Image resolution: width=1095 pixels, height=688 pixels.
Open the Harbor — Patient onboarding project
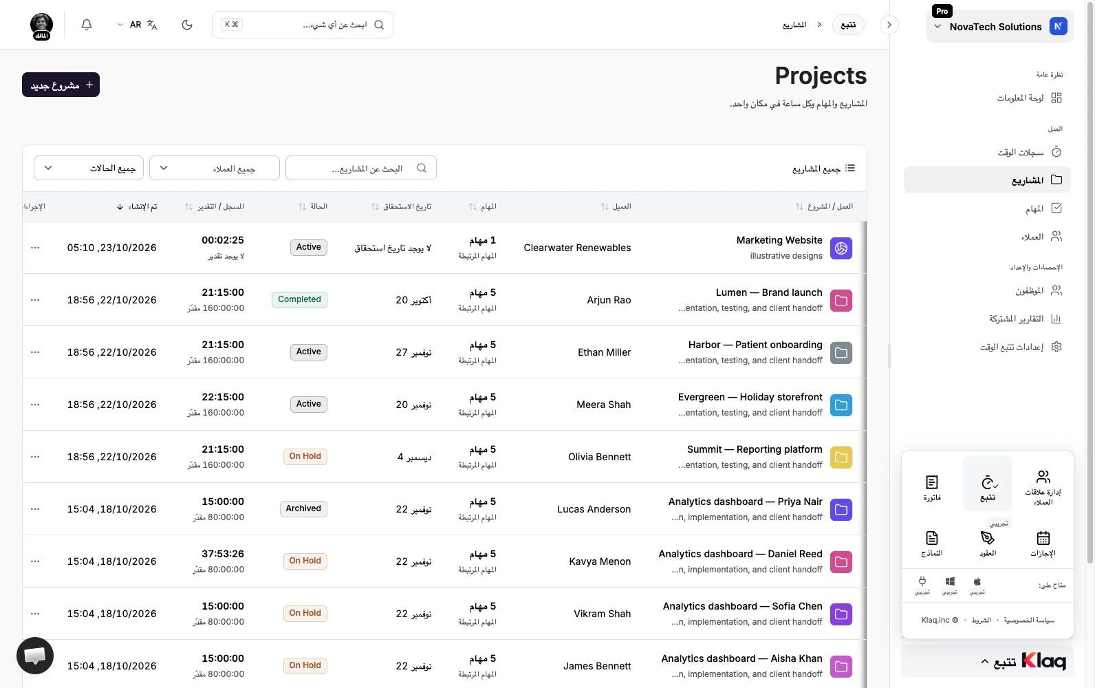755,345
